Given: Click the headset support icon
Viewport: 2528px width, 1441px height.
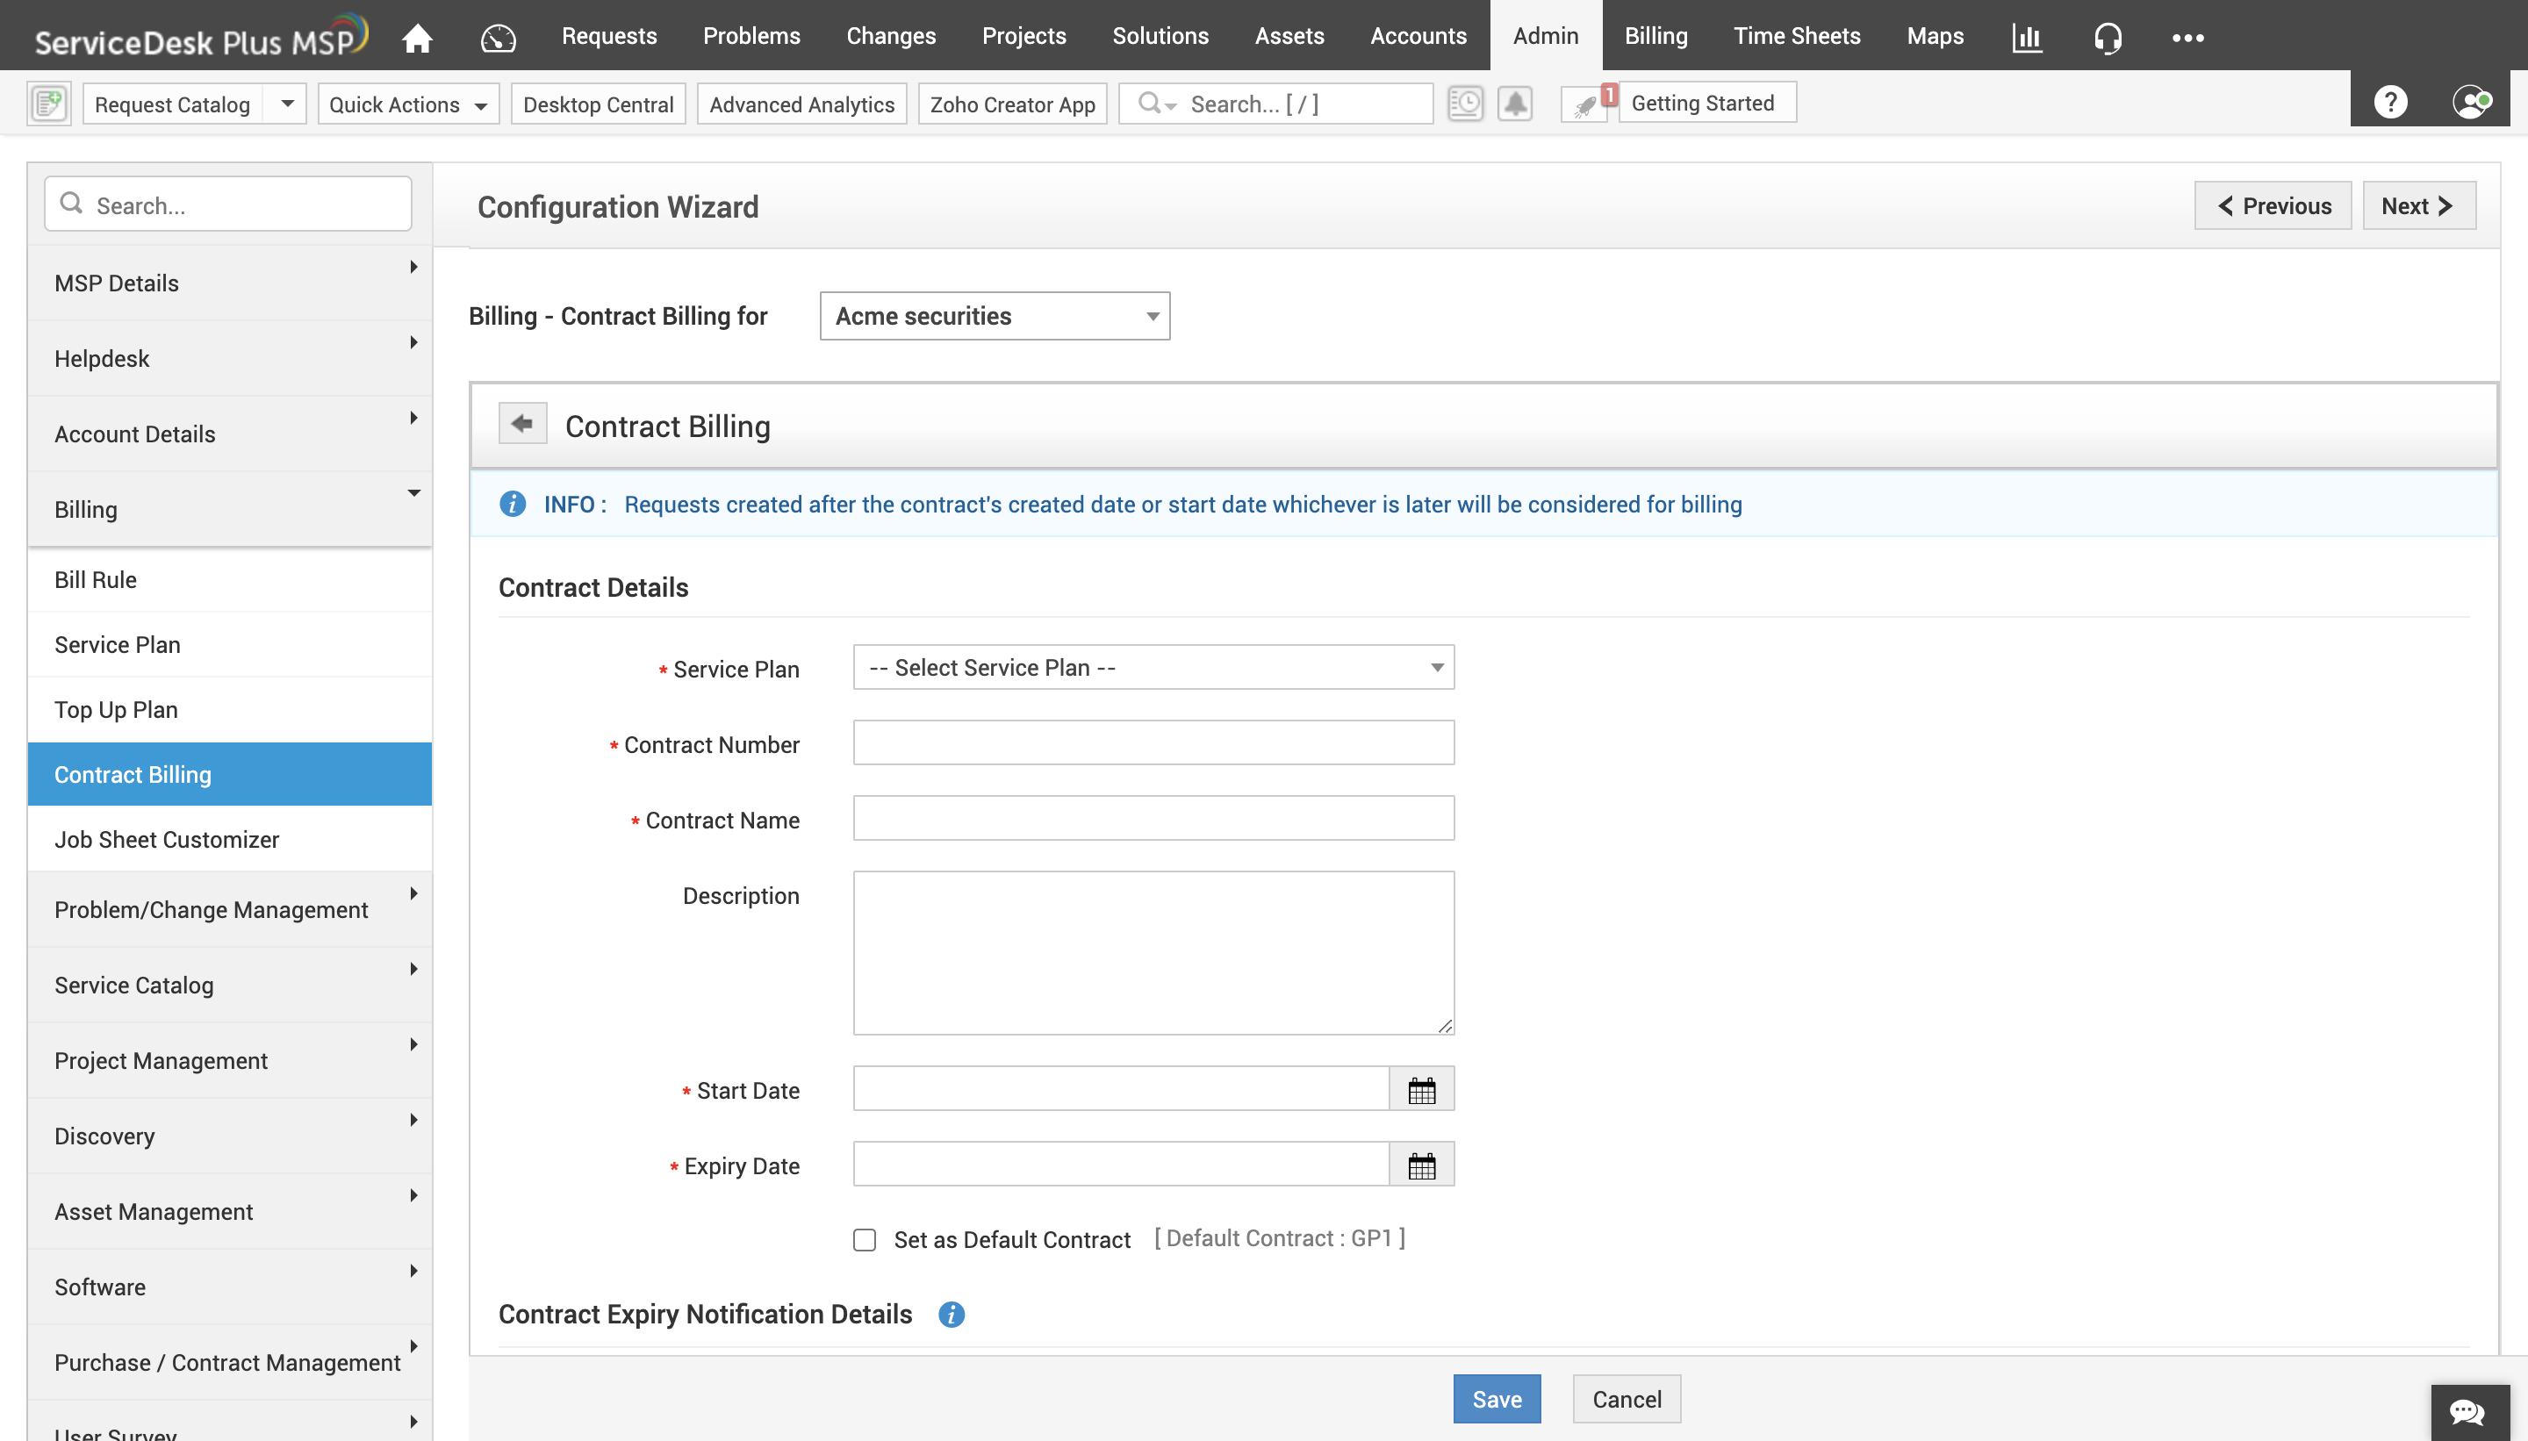Looking at the screenshot, I should point(2108,35).
